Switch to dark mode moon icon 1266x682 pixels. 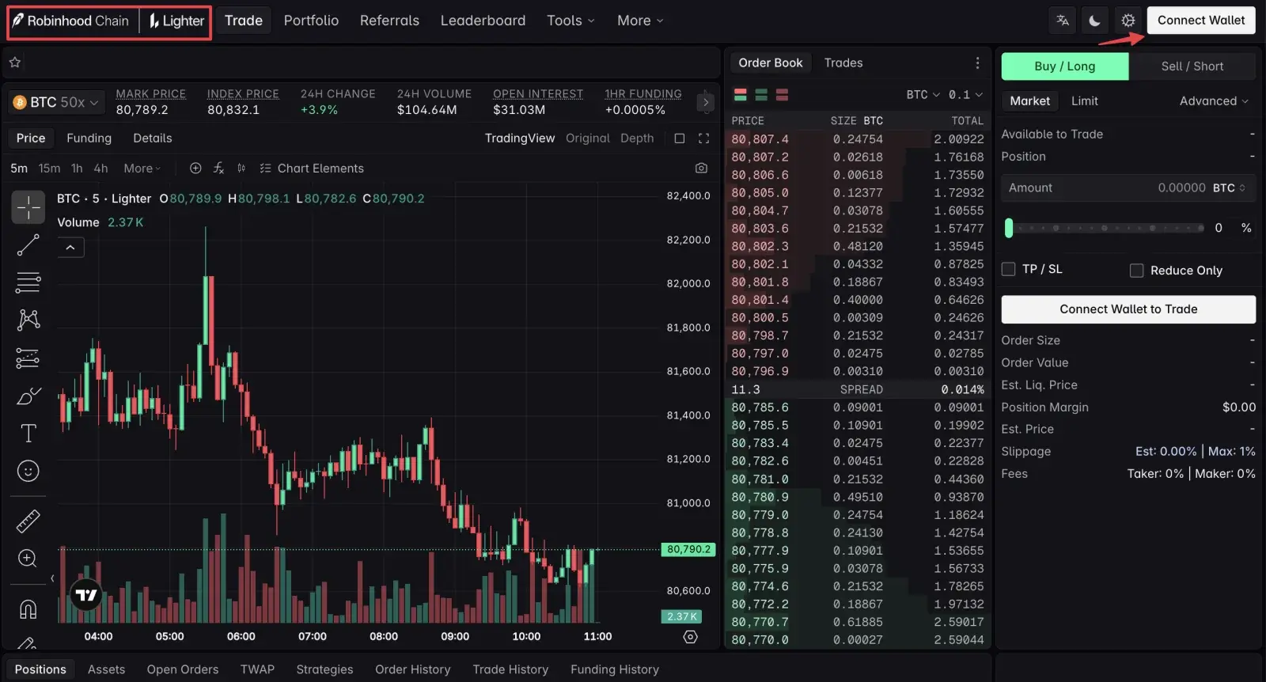coord(1095,21)
